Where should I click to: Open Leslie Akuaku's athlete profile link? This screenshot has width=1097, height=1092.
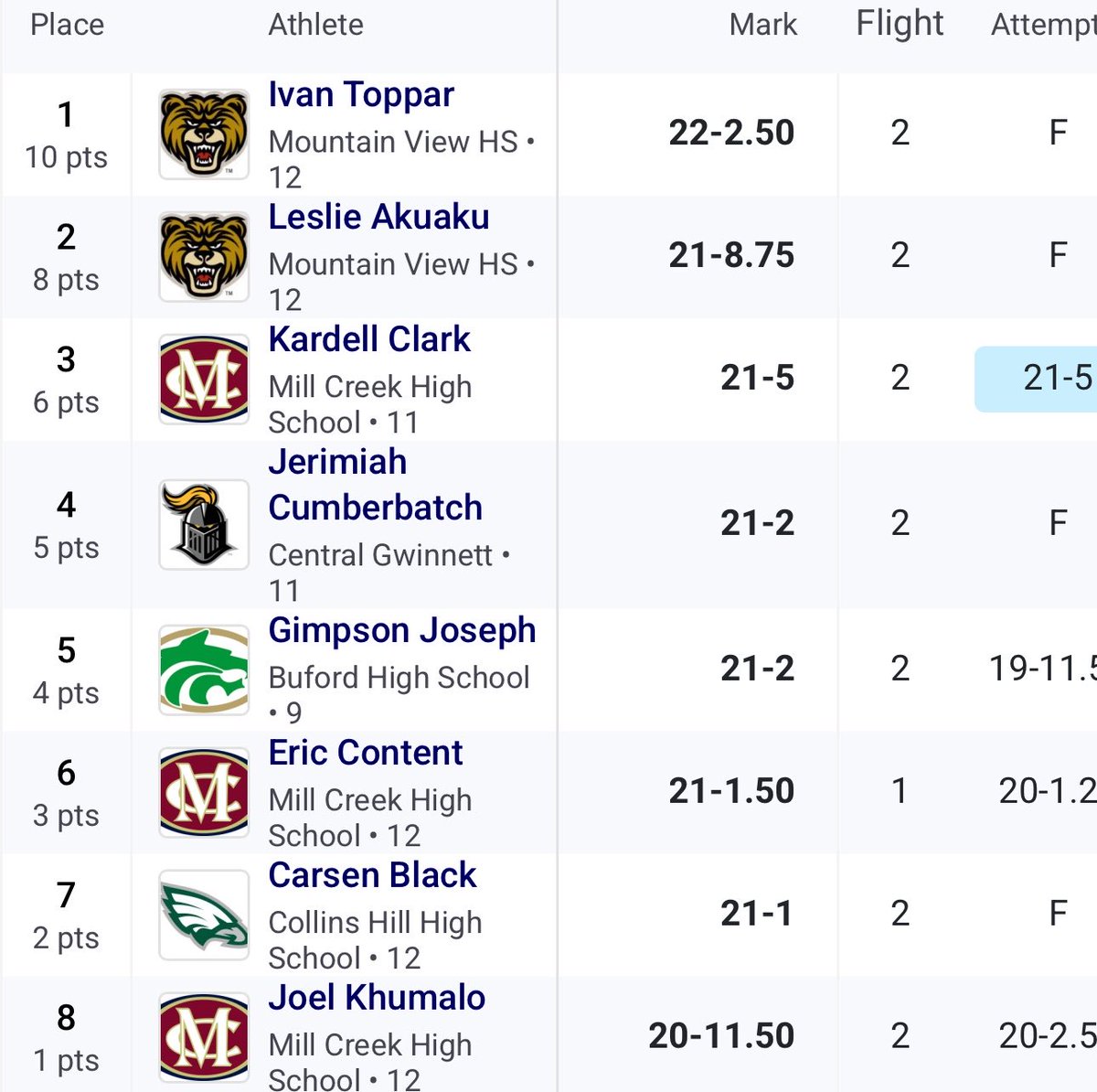coord(378,217)
